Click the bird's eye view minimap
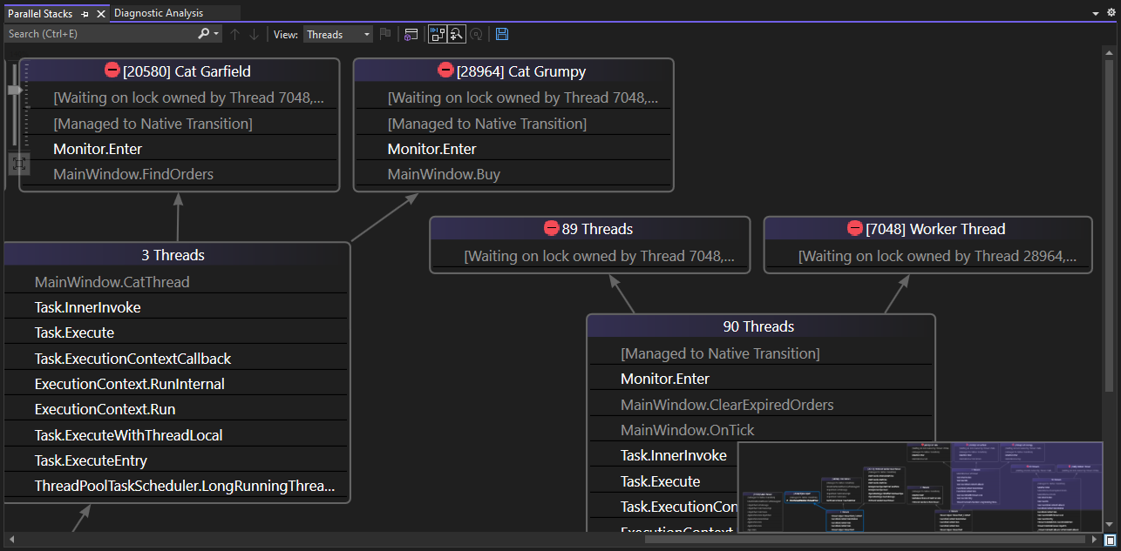Screen dimensions: 1121x551 pos(920,487)
